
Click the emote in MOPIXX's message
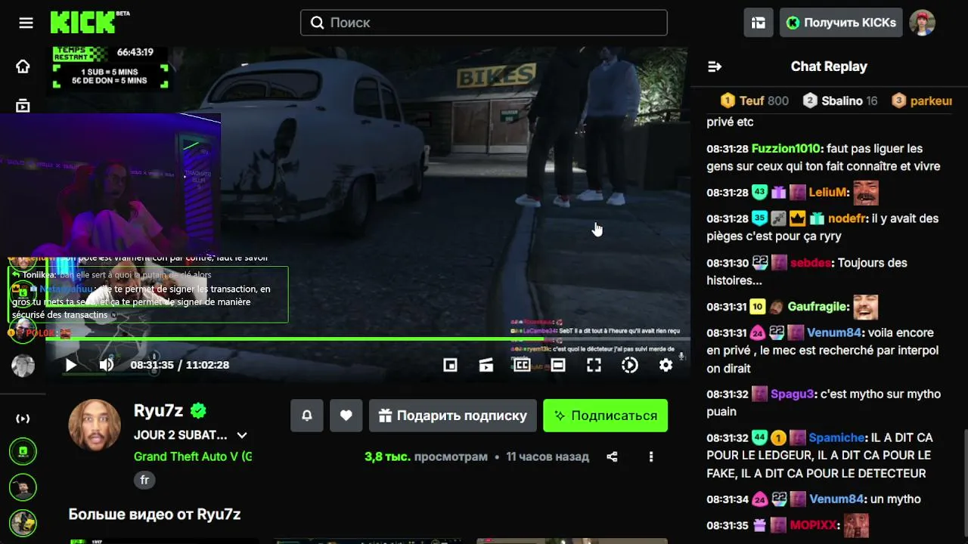click(x=856, y=526)
